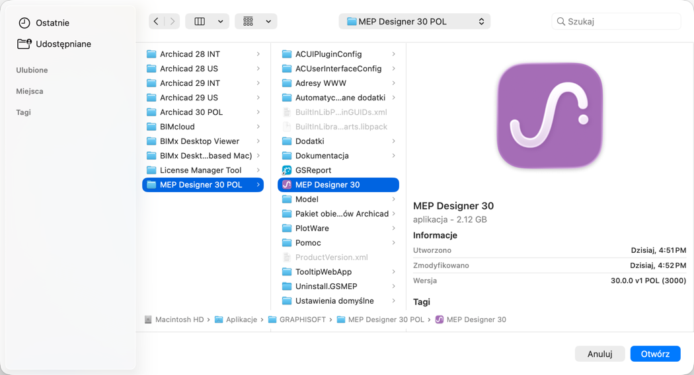Click the Zmodyfikowano date Dzisiaj, 4:52 PM

[x=658, y=265]
